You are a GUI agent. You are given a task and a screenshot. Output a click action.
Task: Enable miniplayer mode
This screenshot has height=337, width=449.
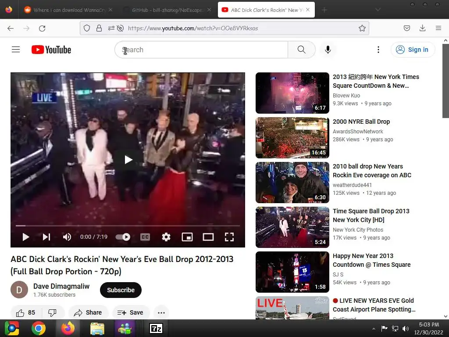point(187,237)
